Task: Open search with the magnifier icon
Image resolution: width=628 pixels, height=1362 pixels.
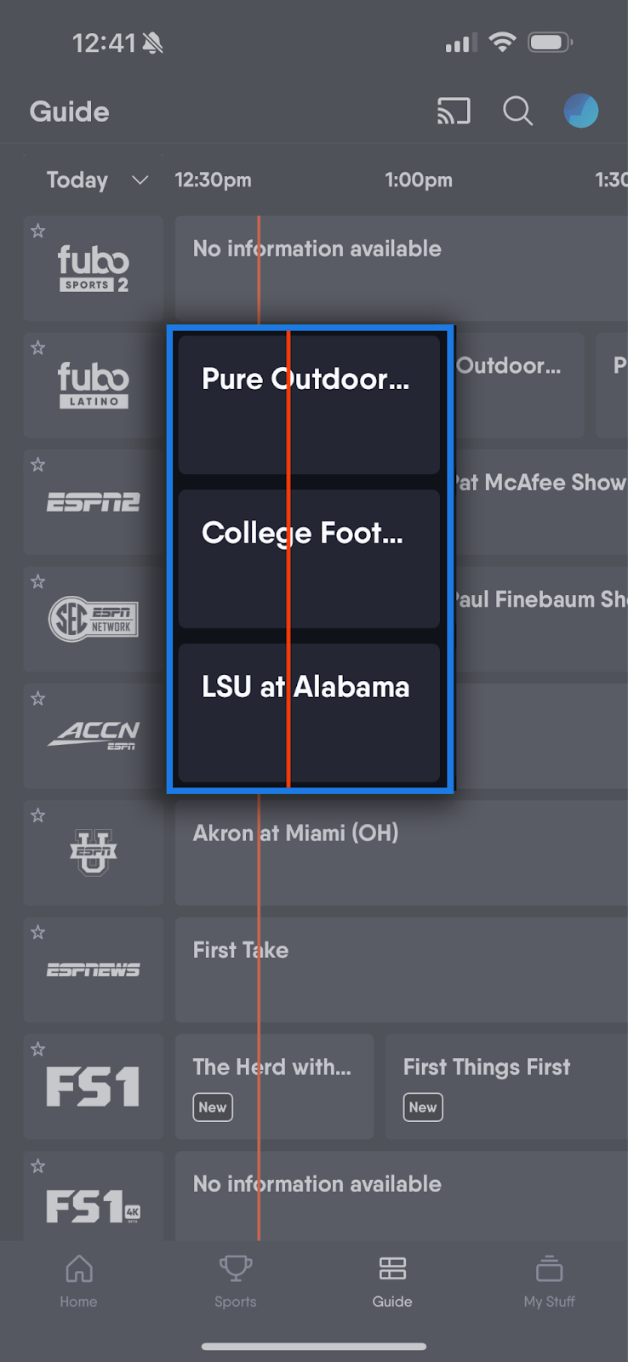Action: 517,112
